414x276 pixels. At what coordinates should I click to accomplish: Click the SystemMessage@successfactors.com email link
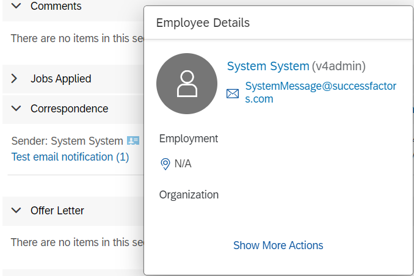[321, 92]
